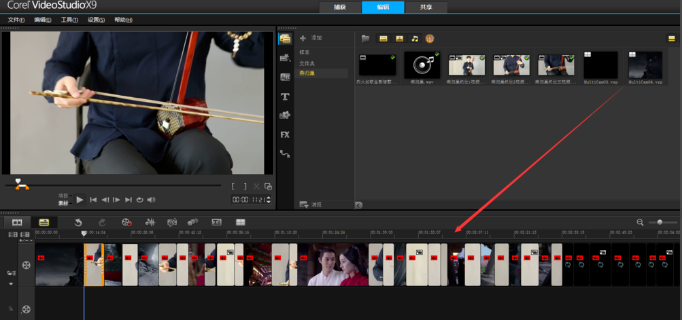Screen dimensions: 682x320
Task: Open the Title (T) library panel
Action: click(285, 96)
